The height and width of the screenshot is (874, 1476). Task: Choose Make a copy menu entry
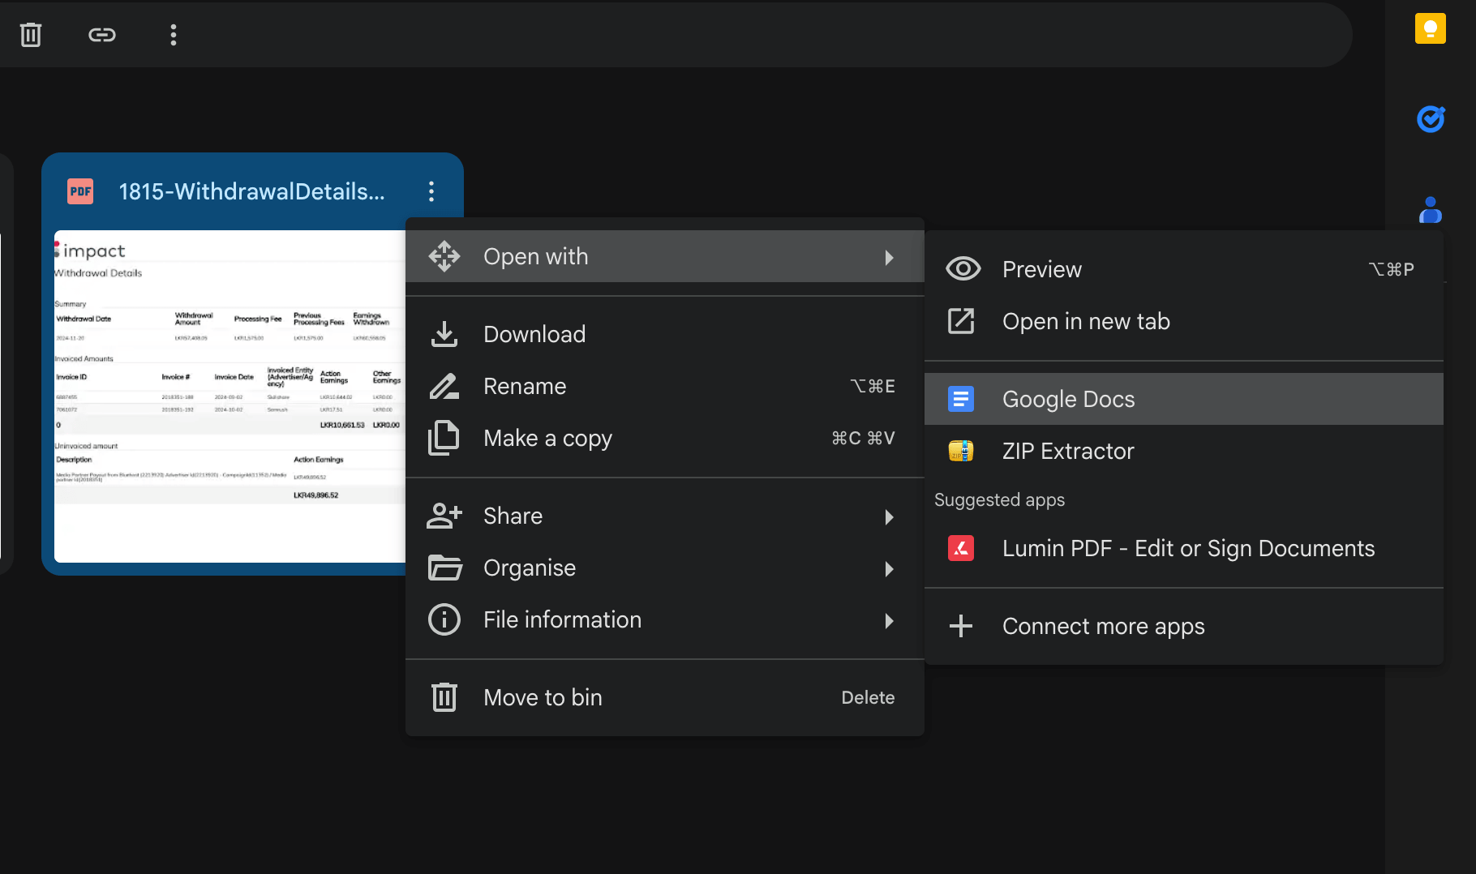[665, 438]
